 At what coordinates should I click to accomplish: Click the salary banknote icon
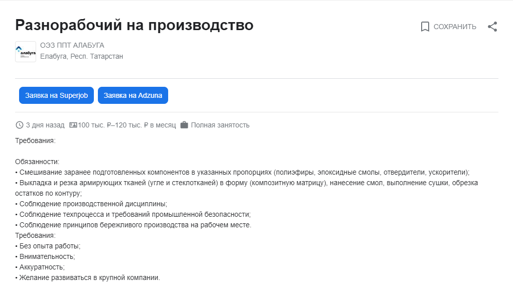[73, 125]
